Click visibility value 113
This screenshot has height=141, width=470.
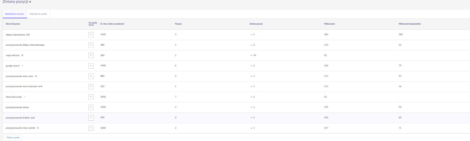(x=326, y=86)
